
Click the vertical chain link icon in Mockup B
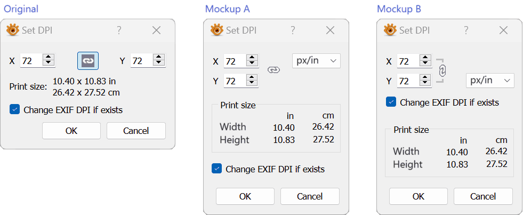pyautogui.click(x=441, y=70)
